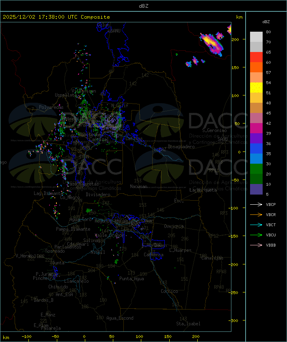The height and width of the screenshot is (342, 287).
Task: Select the mauve 42-45 dBZ legend swatch
Action: click(256, 118)
